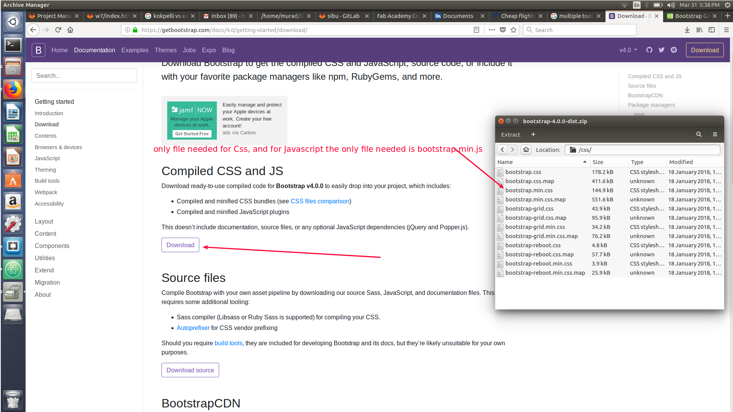
Task: Open system power menu gear
Action: coord(727,5)
